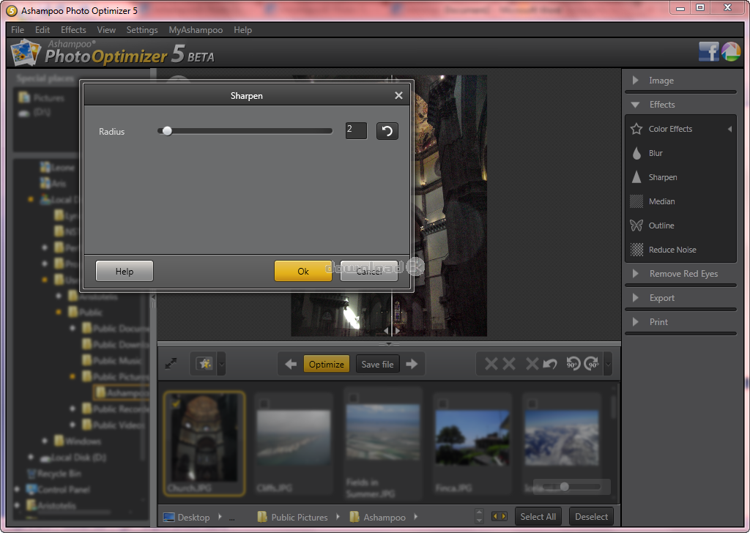
Task: Apply the Median effect
Action: pyautogui.click(x=662, y=201)
